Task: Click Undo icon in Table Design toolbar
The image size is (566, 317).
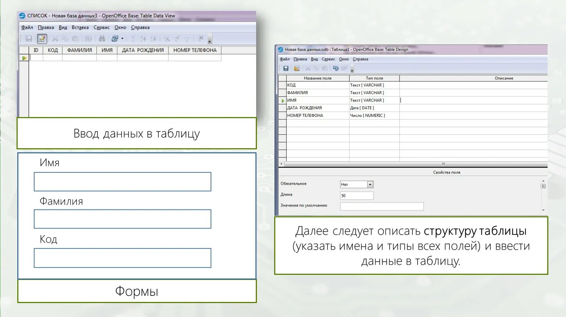Action: tap(336, 68)
